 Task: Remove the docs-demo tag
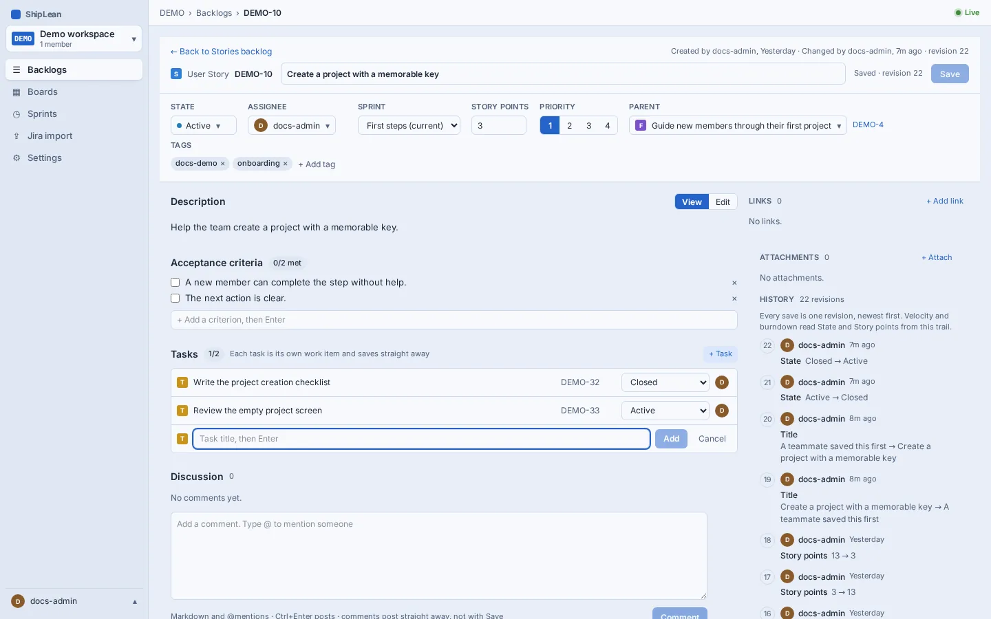223,164
